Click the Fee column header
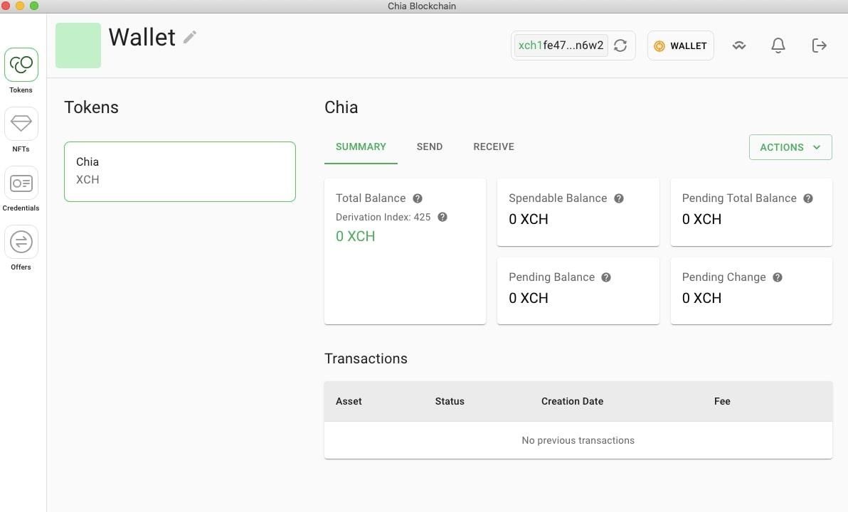The width and height of the screenshot is (848, 512). (722, 401)
